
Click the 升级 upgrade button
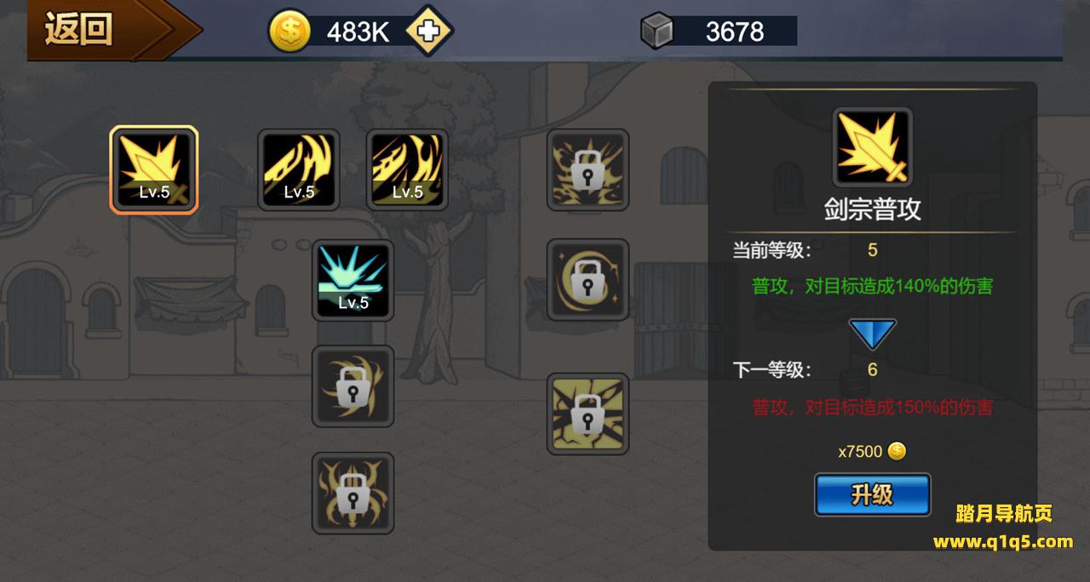coord(872,494)
